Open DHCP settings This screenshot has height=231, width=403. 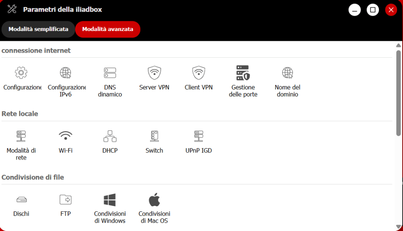click(x=110, y=136)
